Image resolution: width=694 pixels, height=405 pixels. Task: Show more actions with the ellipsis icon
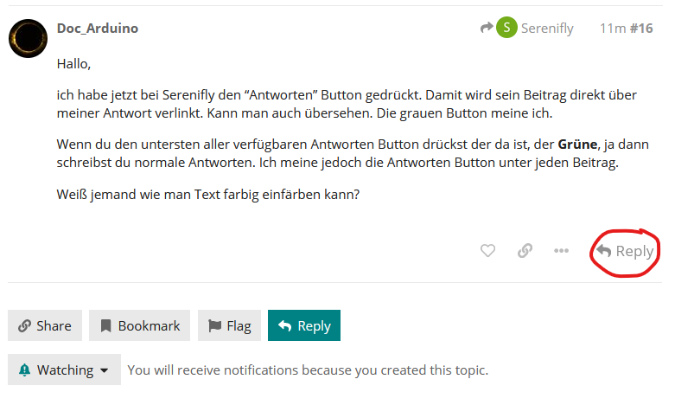[x=562, y=251]
